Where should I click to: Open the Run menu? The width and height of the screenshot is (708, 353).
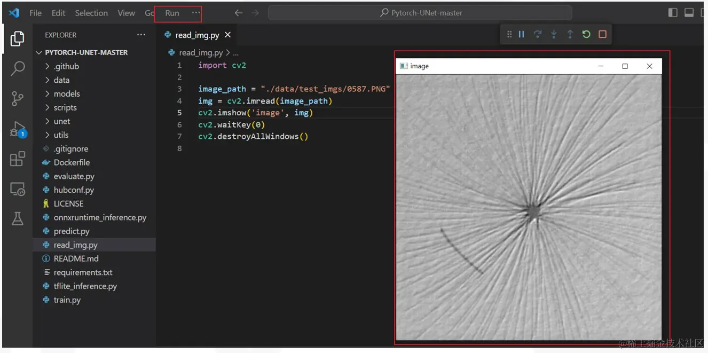(172, 13)
